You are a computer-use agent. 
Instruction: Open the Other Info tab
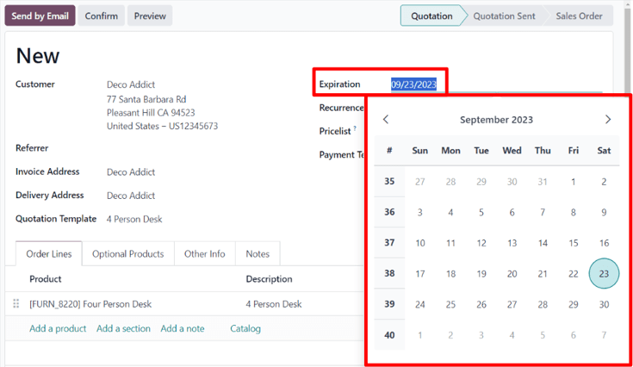[204, 254]
